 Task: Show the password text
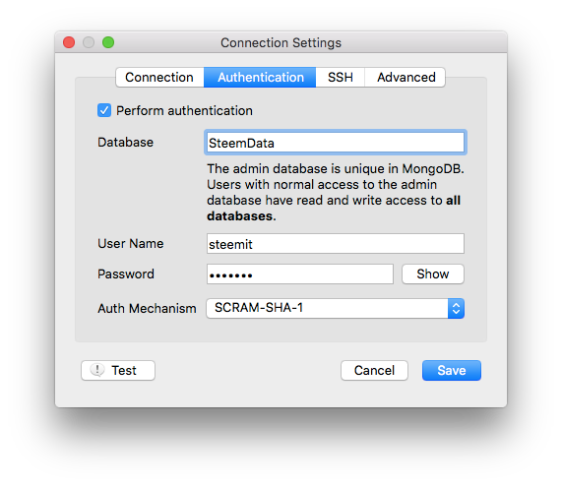(433, 273)
